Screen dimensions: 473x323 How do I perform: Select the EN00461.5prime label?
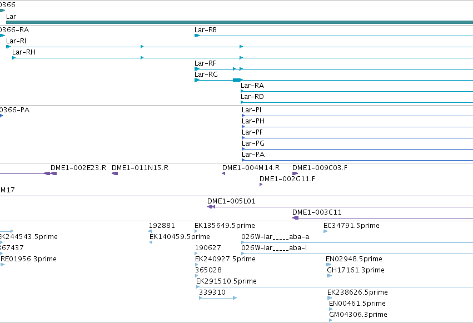coord(357,304)
